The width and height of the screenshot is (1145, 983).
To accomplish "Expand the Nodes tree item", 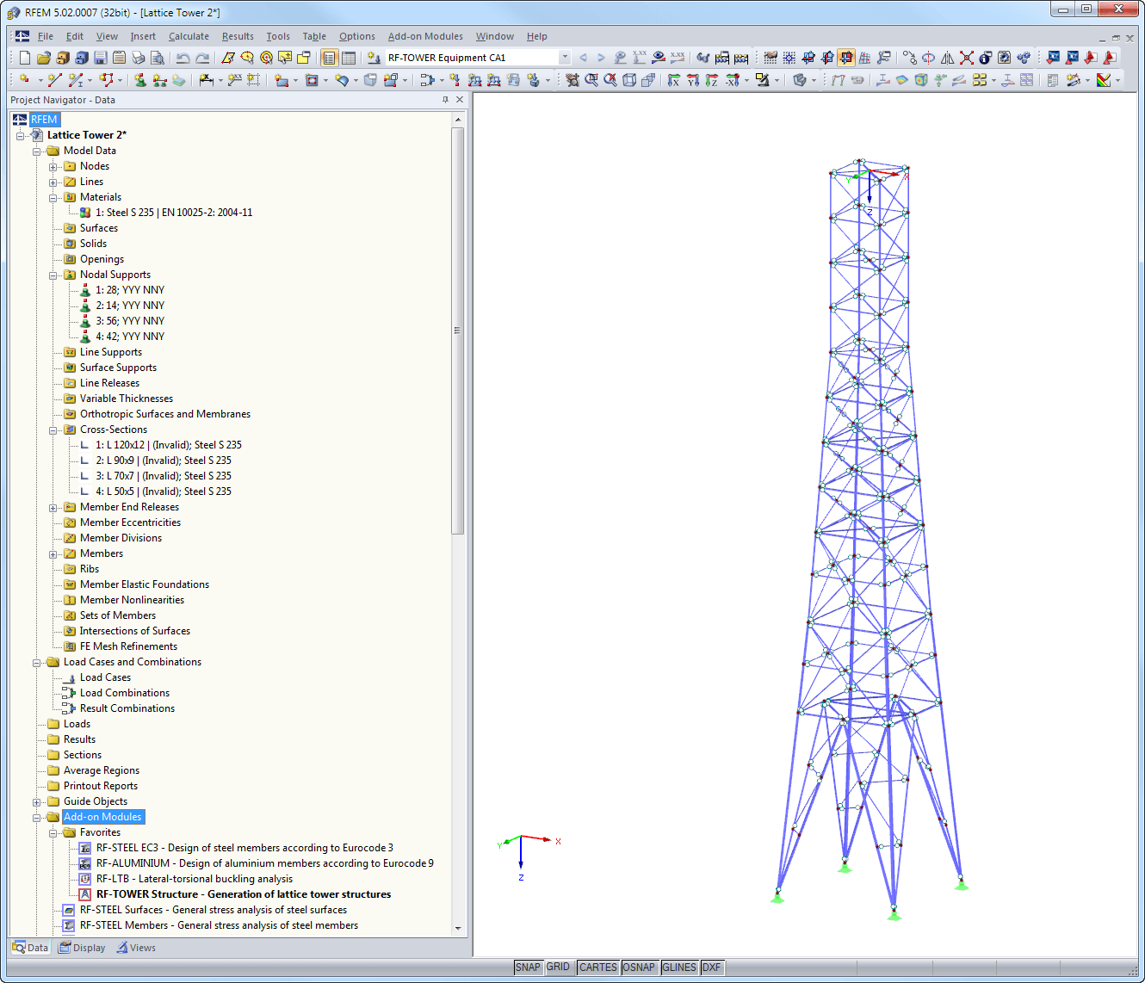I will point(53,165).
